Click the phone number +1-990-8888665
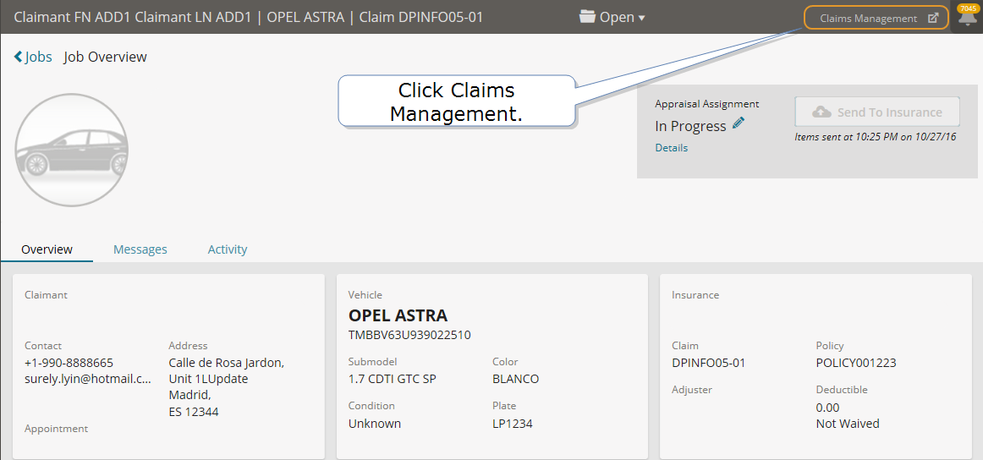This screenshot has height=460, width=983. (69, 363)
